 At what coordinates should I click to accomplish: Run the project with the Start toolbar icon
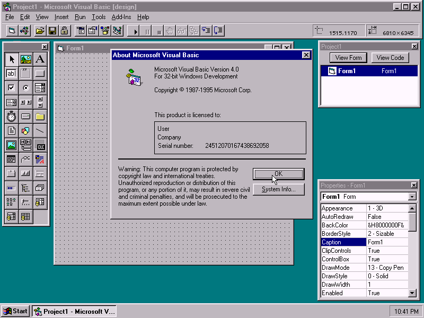tap(134, 30)
